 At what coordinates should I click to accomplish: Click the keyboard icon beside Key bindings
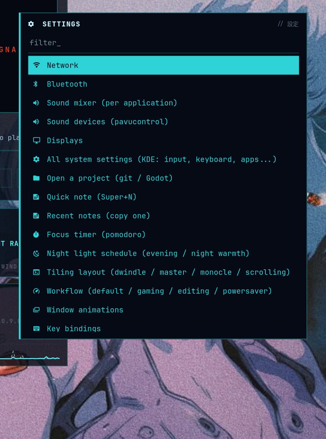point(36,328)
